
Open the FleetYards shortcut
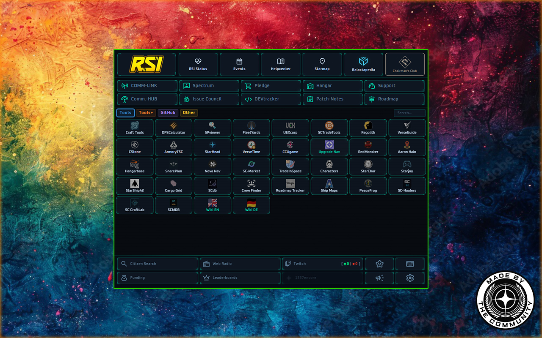252,128
